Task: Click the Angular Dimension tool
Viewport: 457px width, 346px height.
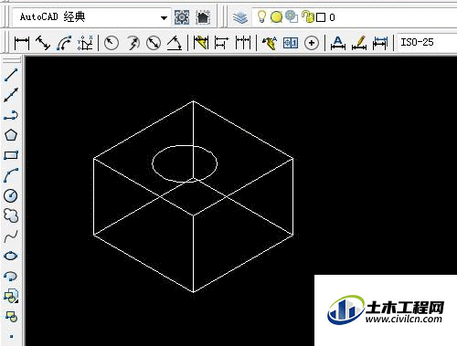Action: [x=175, y=43]
